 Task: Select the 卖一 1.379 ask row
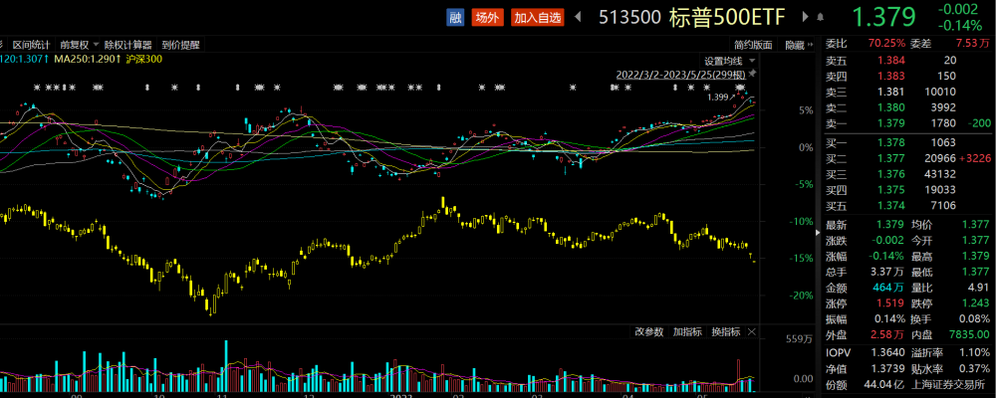(908, 123)
